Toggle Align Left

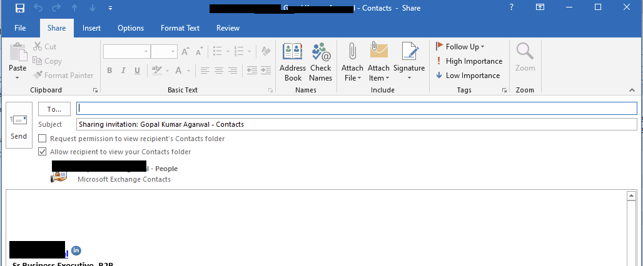[205, 71]
